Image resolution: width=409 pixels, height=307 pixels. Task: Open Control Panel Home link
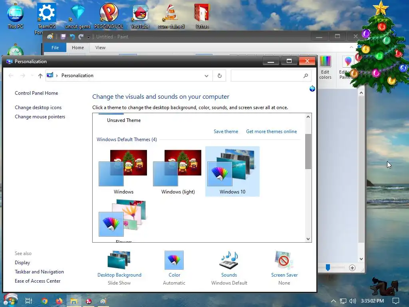coord(36,93)
